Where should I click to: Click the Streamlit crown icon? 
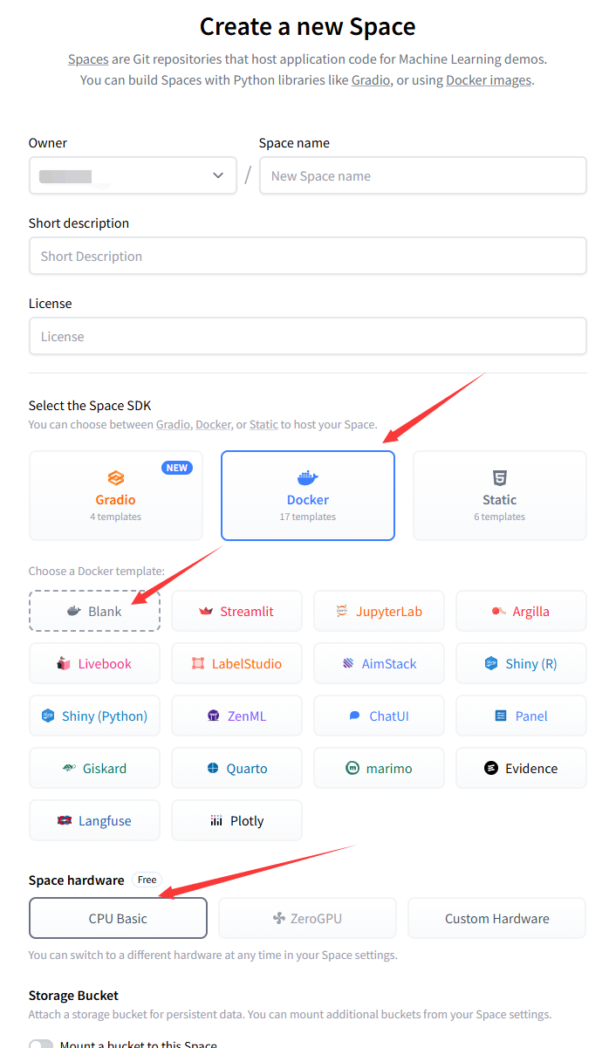point(206,612)
